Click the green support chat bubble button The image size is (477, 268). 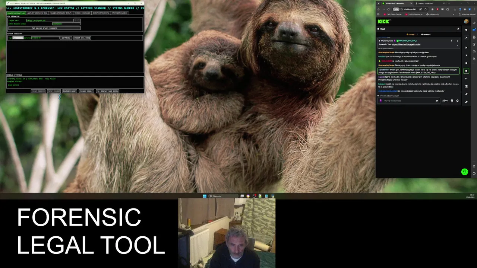(464, 172)
